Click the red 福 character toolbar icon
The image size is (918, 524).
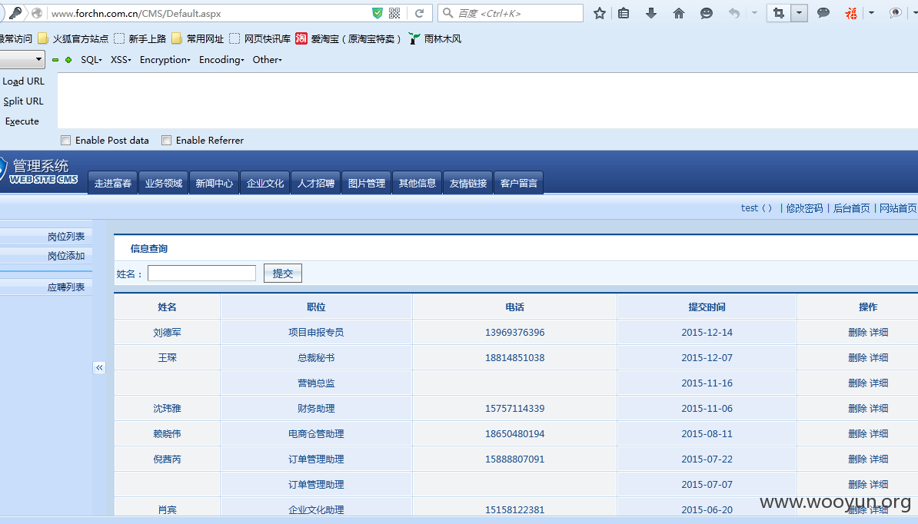851,13
